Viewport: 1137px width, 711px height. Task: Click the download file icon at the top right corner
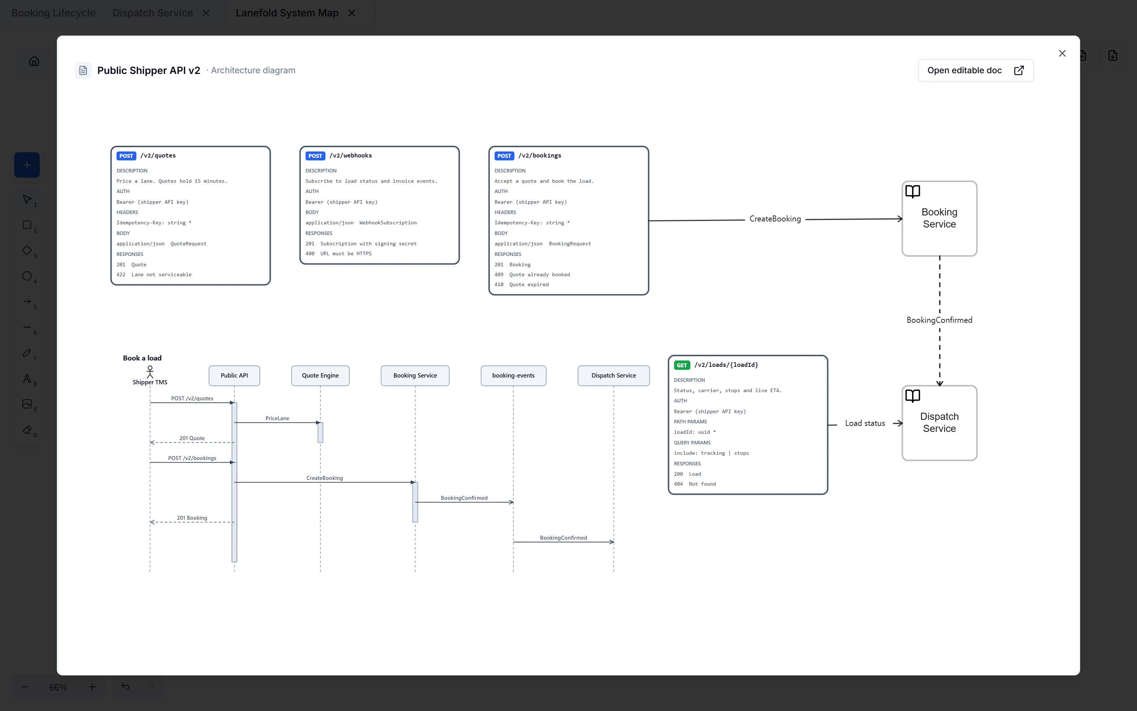(x=1112, y=56)
